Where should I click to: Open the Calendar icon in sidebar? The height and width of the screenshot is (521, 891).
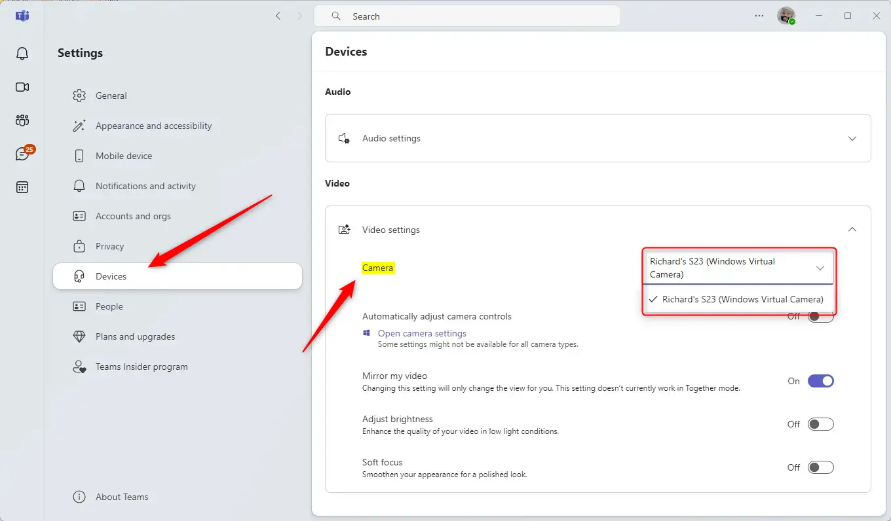[22, 188]
